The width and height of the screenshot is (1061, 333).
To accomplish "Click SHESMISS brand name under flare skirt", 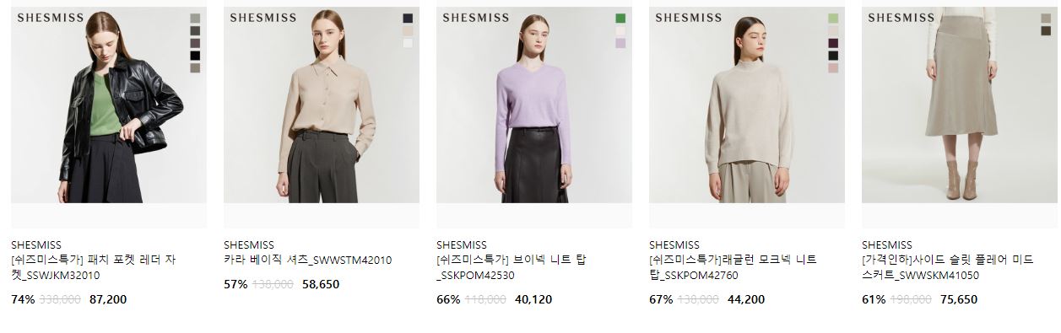I will click(x=887, y=245).
